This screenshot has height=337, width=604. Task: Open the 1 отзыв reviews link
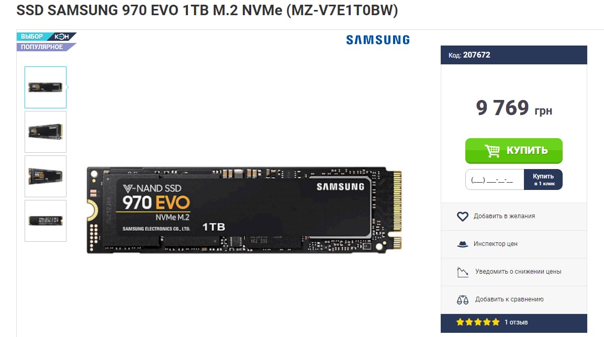click(516, 322)
